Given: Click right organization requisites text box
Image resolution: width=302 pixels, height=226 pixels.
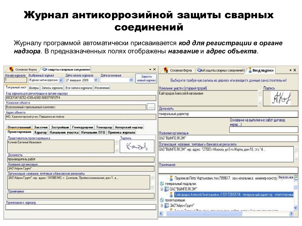Looking at the screenshot, I should click(x=226, y=154).
